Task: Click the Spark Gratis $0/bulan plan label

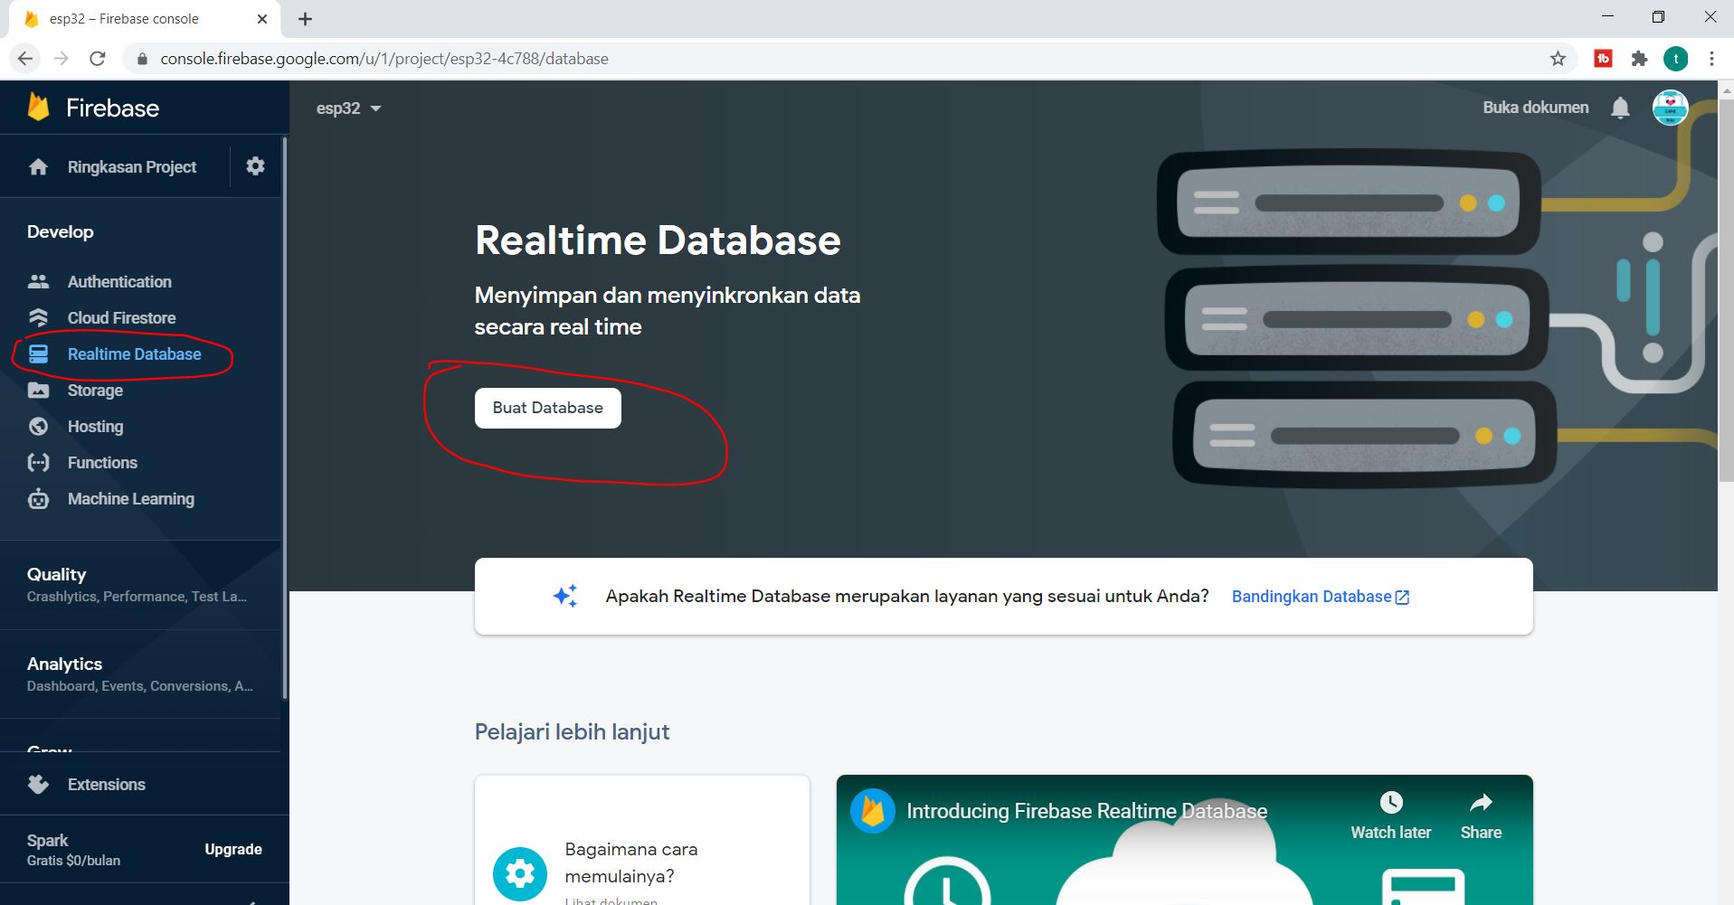Action: coord(73,850)
